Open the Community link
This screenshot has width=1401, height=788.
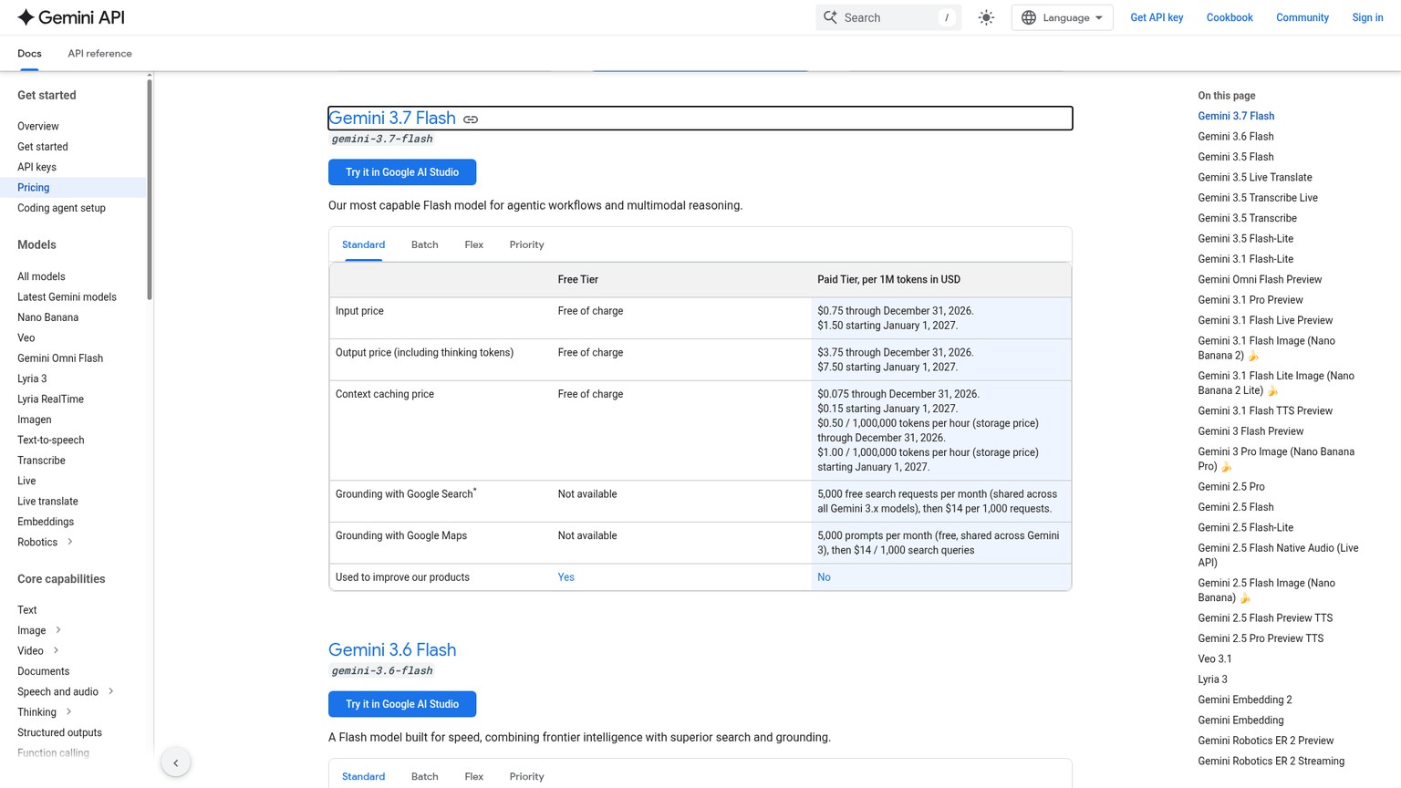[x=1302, y=17]
